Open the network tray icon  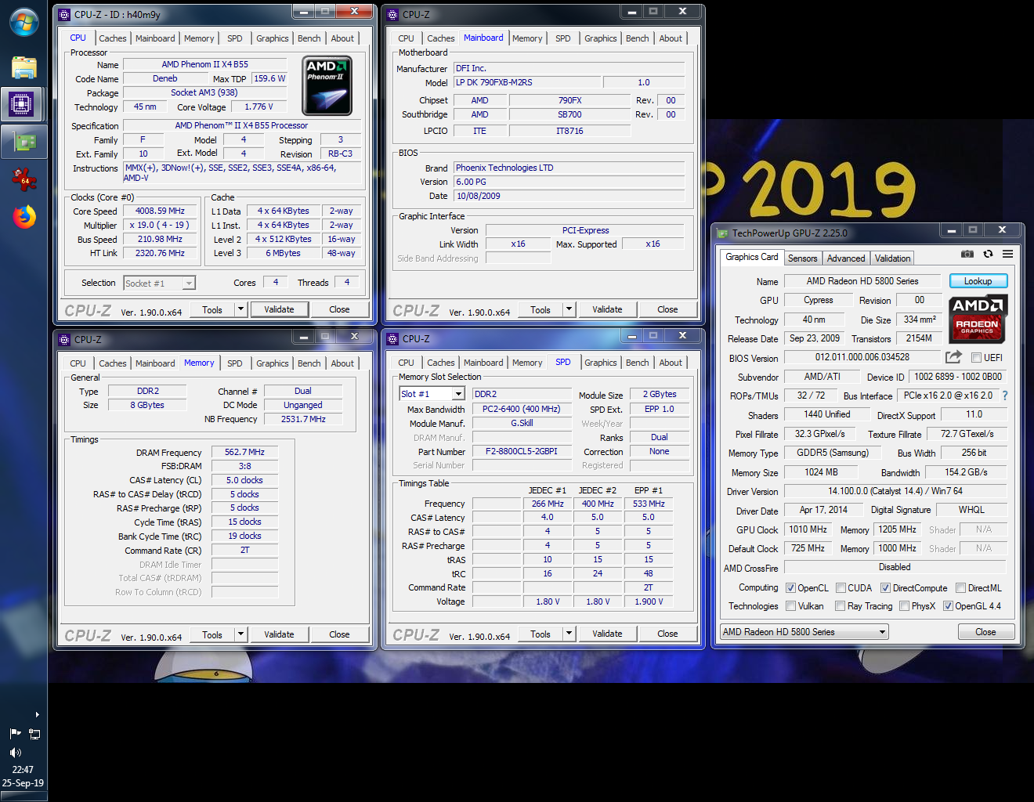34,734
